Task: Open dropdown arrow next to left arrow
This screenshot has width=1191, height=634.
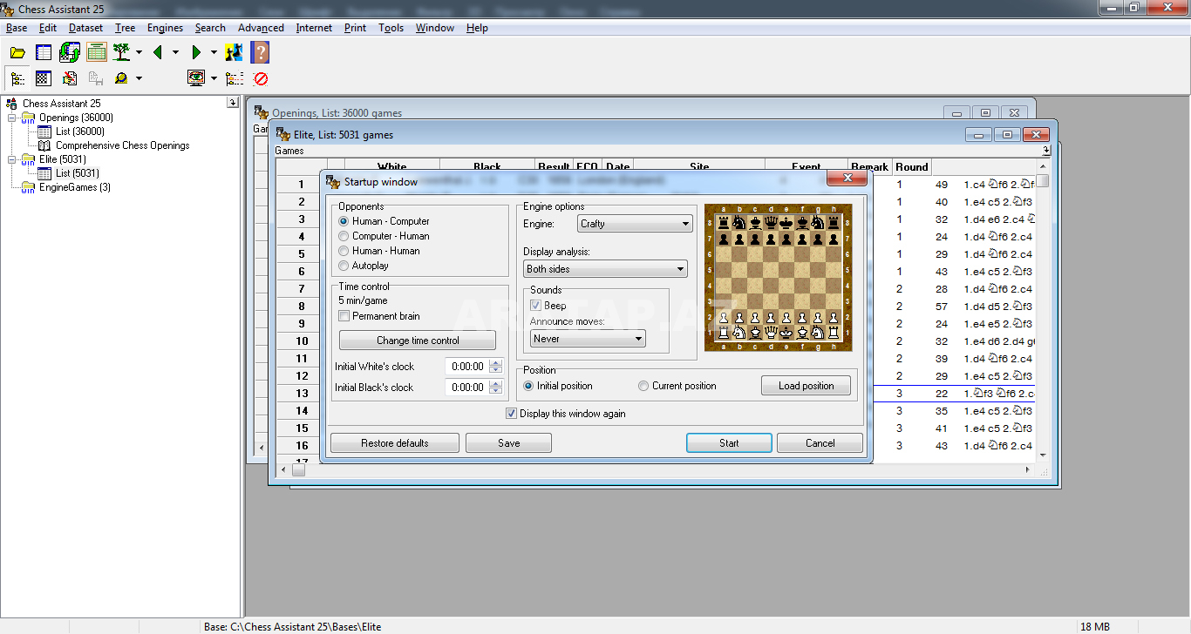Action: 175,52
